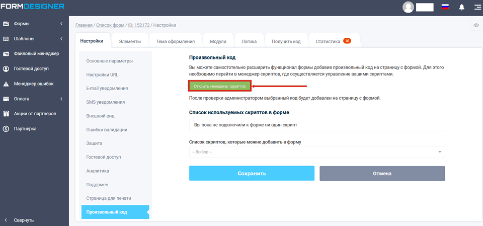483x226 pixels.
Task: Expand the Шаблоны submenu chevron
Action: click(61, 39)
